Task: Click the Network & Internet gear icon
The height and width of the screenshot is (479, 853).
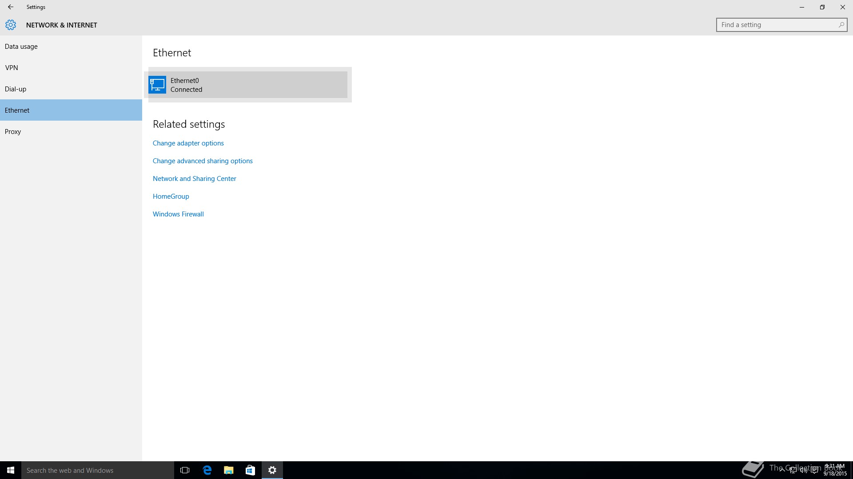Action: (11, 25)
